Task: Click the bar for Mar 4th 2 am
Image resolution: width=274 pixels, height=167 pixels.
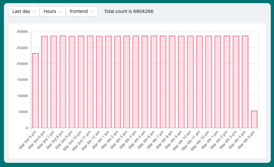Action: pyautogui.click(x=117, y=82)
